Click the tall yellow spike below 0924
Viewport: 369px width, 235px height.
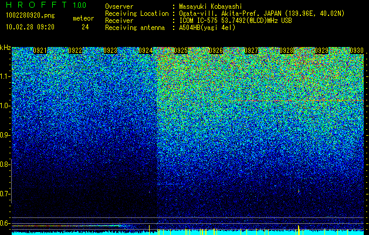point(149,230)
